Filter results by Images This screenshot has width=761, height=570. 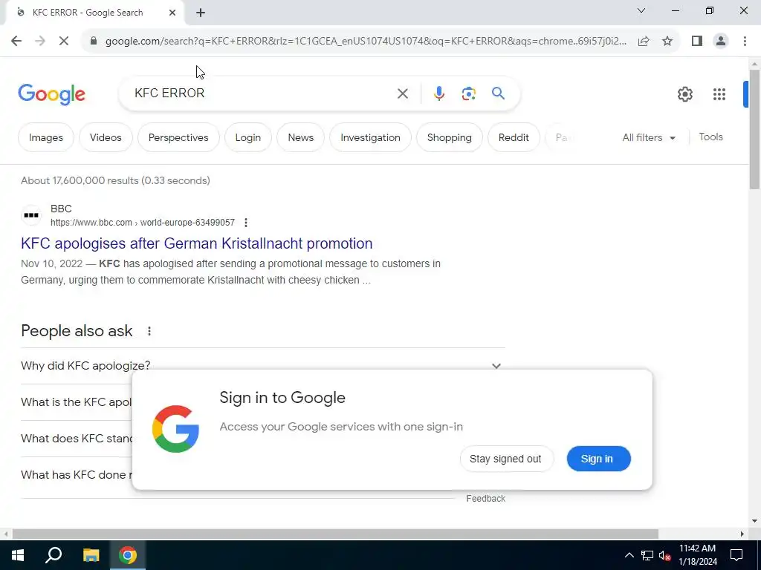point(45,137)
